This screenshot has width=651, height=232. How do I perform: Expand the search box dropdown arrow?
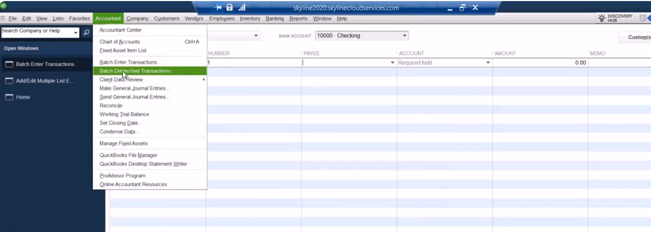[x=76, y=31]
